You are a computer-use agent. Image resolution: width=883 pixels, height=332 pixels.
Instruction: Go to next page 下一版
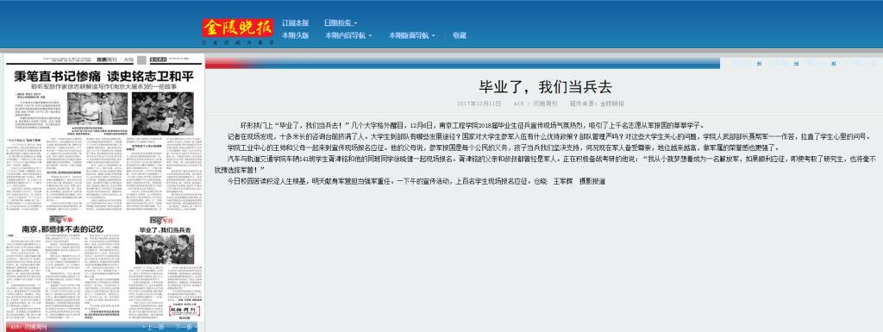point(185,327)
